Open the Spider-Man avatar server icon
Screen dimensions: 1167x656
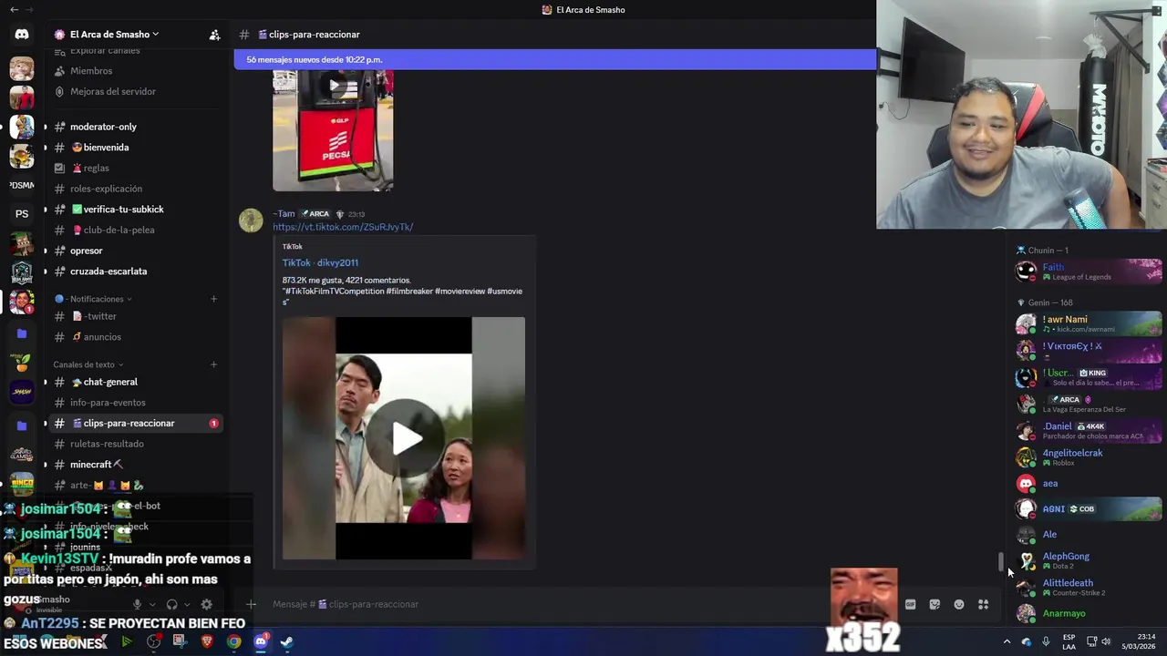(x=22, y=97)
